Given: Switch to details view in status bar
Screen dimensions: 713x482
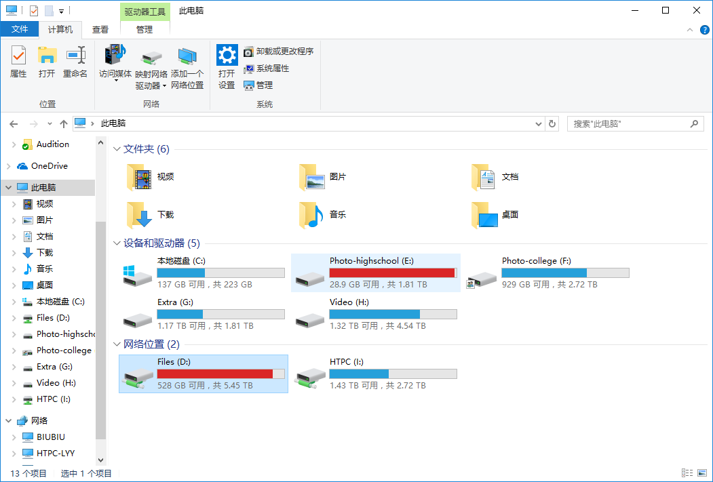Looking at the screenshot, I should tap(687, 473).
